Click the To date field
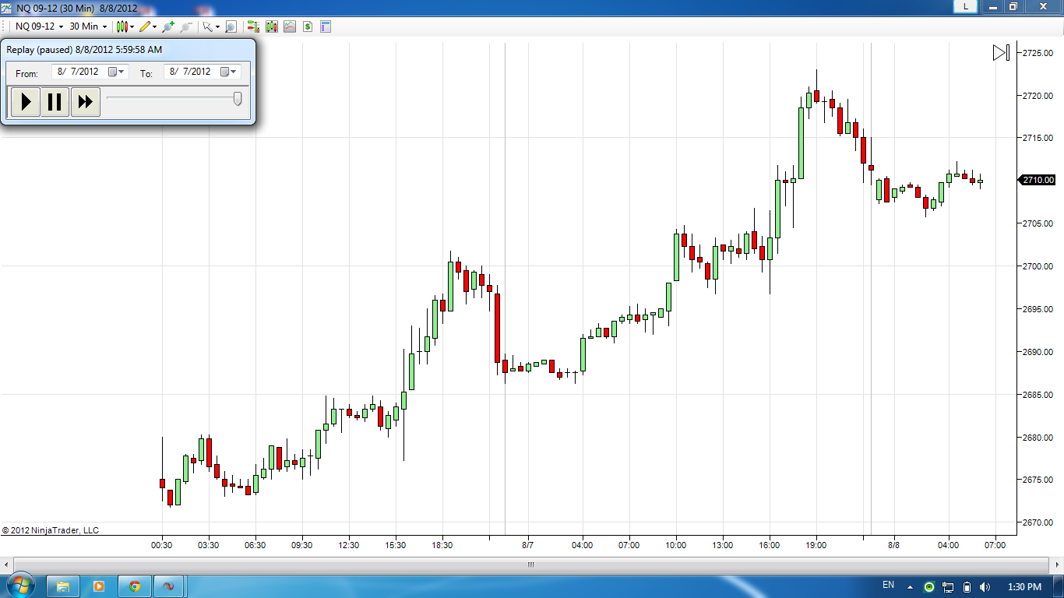The image size is (1064, 598). point(203,72)
